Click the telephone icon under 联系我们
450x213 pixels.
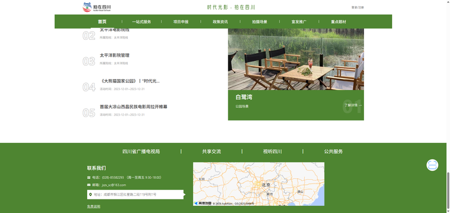coord(89,178)
